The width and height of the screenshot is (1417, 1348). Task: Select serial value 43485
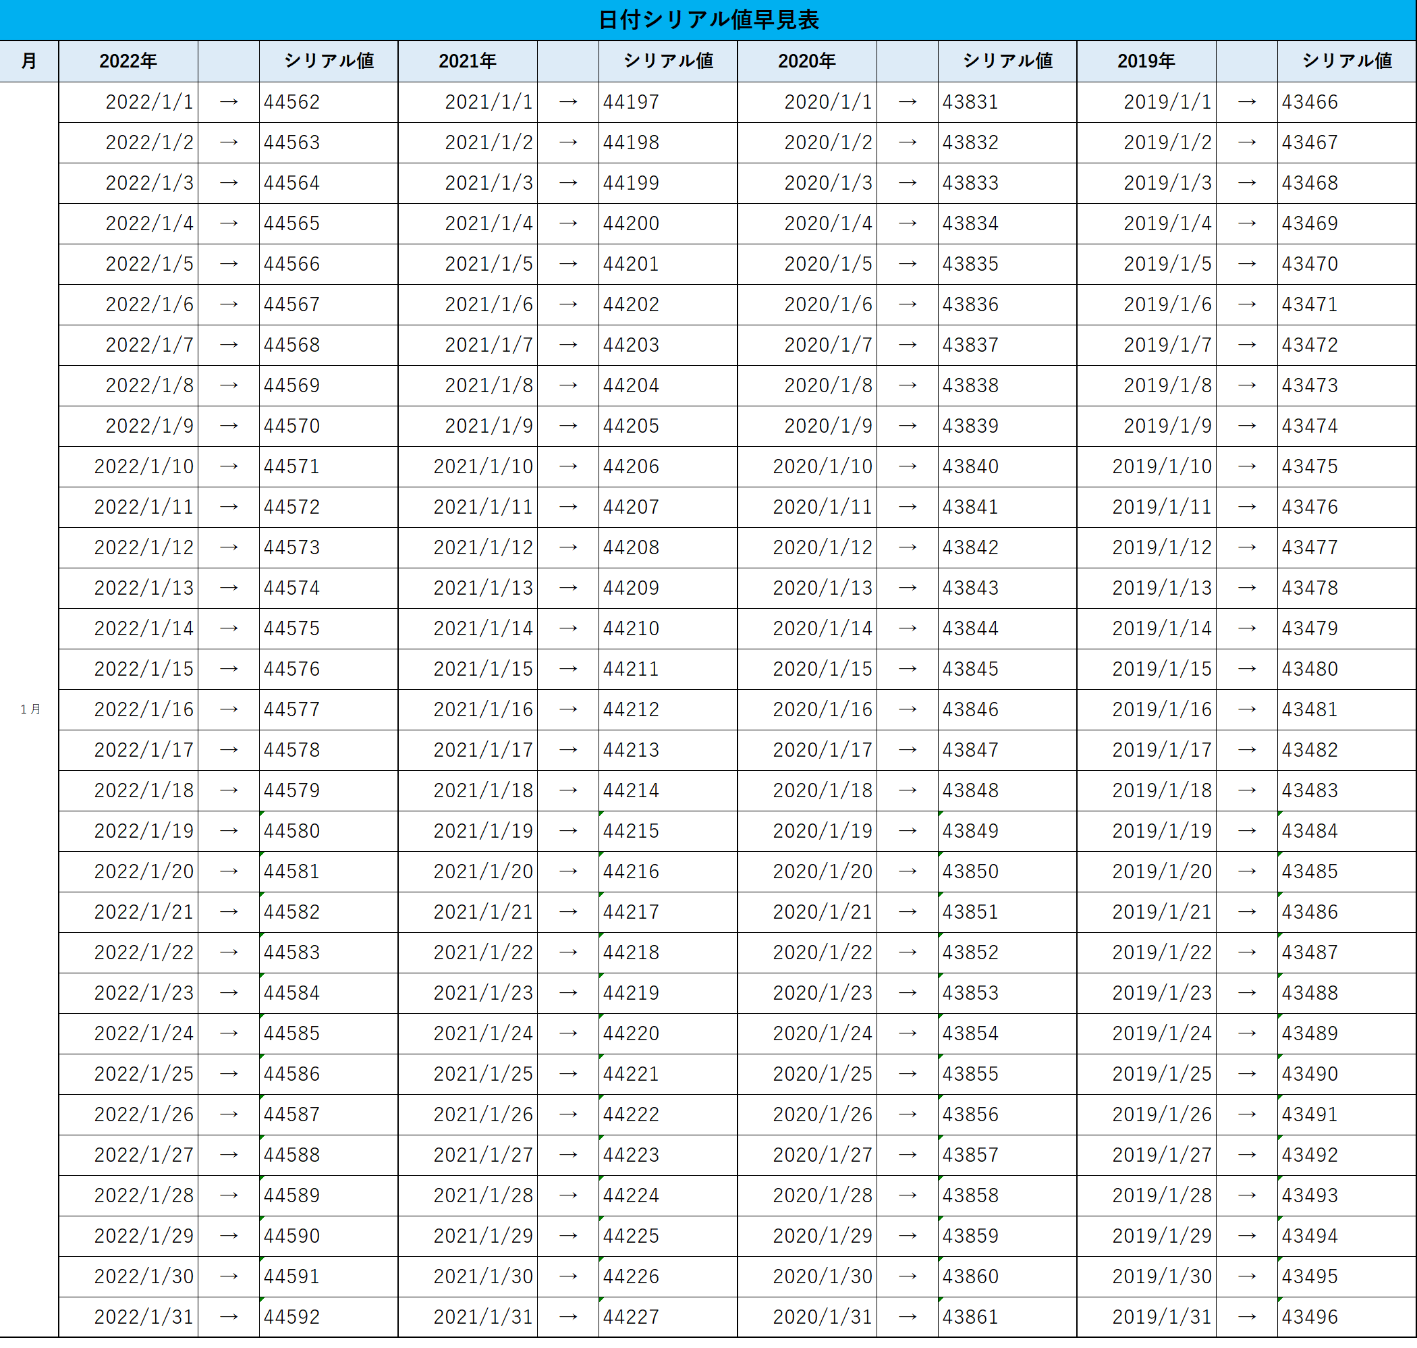tap(1347, 871)
